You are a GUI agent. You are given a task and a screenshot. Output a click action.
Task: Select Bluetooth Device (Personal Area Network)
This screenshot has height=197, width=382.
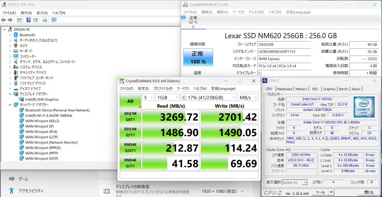coord(58,110)
